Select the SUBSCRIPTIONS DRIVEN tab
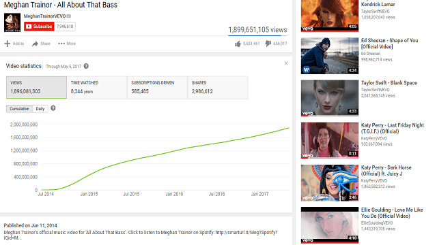 coord(158,88)
